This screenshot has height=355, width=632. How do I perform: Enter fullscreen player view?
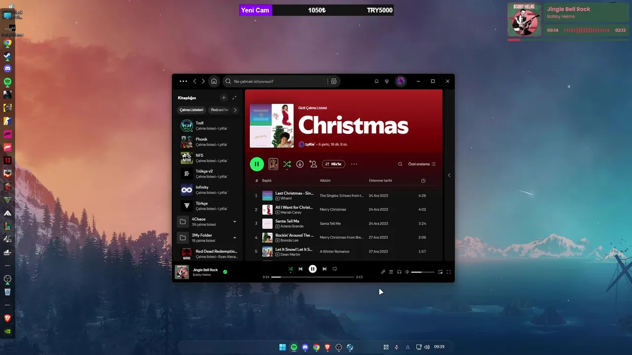(449, 272)
